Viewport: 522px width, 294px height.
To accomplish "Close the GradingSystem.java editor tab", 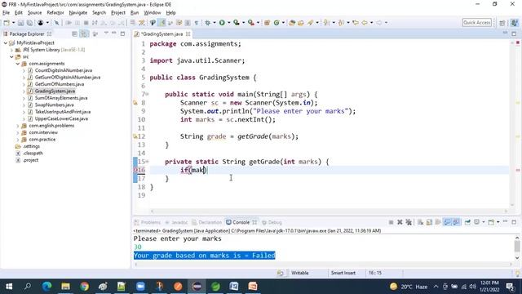I will pos(188,34).
